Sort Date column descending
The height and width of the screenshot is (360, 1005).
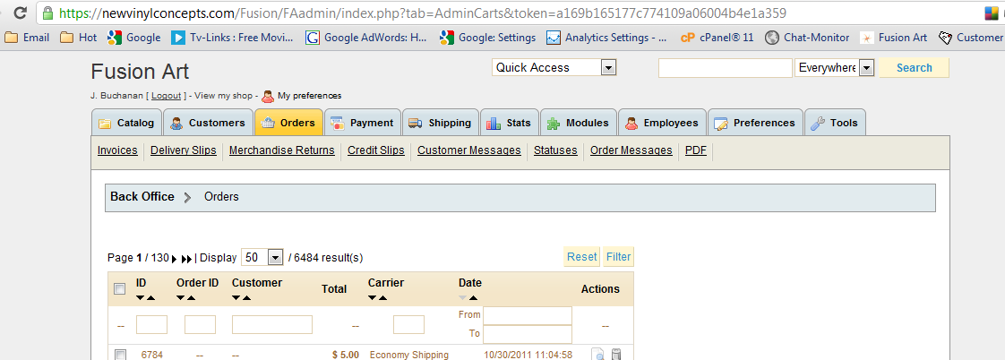click(463, 298)
